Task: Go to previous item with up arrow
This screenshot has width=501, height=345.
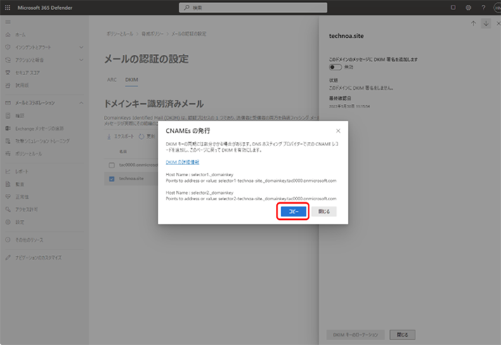Action: 473,23
